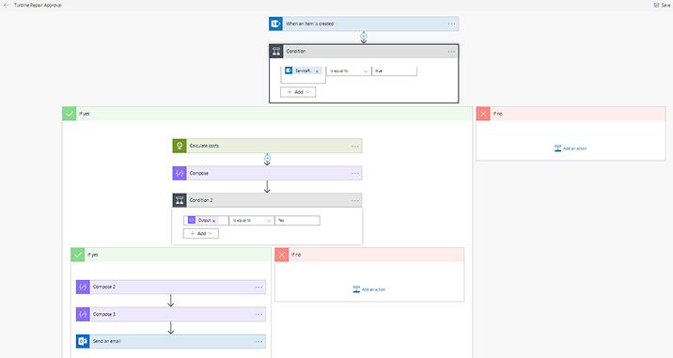Open ellipsis menu on Condition card
The image size is (673, 358).
tap(451, 52)
